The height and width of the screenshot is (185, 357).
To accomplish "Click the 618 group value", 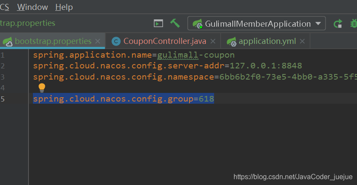I will click(x=206, y=99).
